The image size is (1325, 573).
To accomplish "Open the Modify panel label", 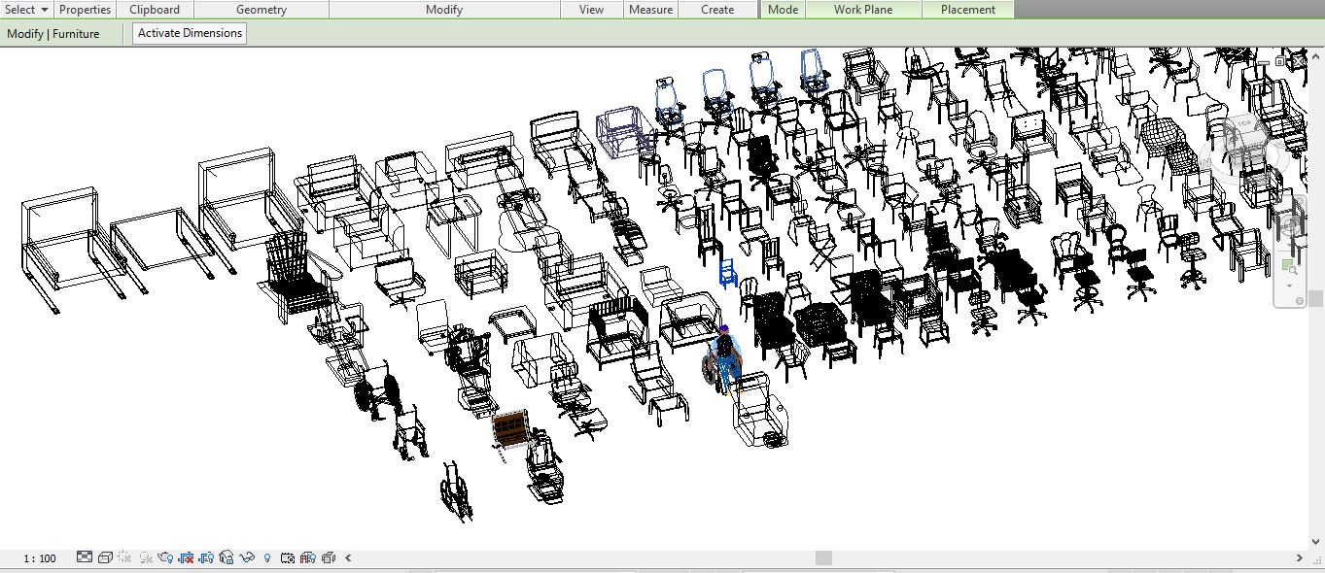I will coord(444,10).
